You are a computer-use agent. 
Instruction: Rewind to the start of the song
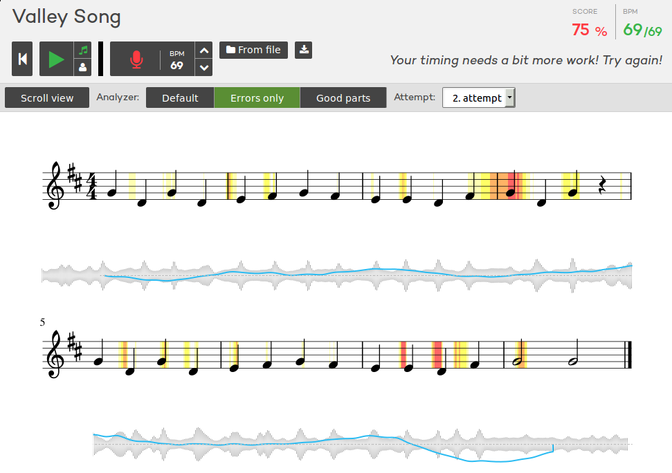[22, 59]
